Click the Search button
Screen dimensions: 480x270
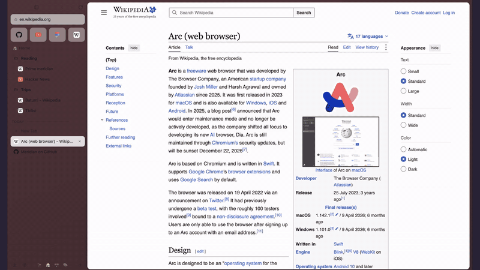coord(304,13)
